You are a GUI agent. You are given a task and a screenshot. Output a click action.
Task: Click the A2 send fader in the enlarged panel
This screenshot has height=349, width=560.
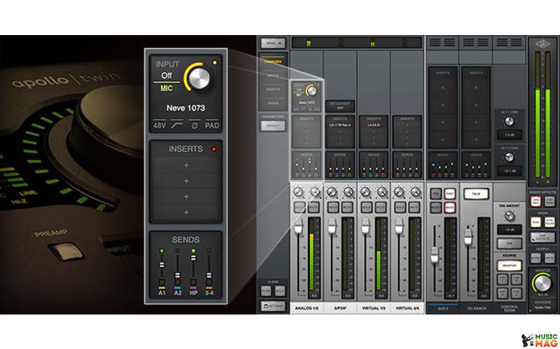[x=178, y=275]
